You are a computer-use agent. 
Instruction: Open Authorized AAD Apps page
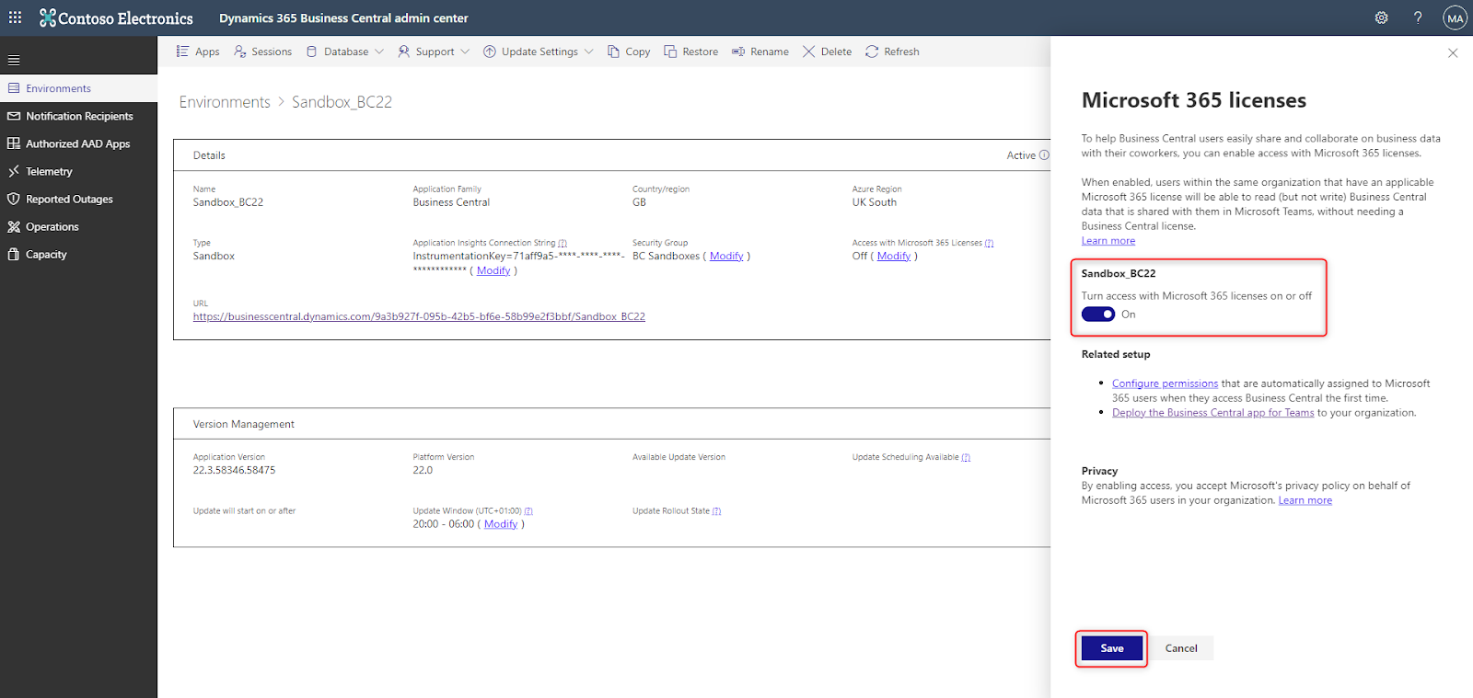pyautogui.click(x=78, y=143)
